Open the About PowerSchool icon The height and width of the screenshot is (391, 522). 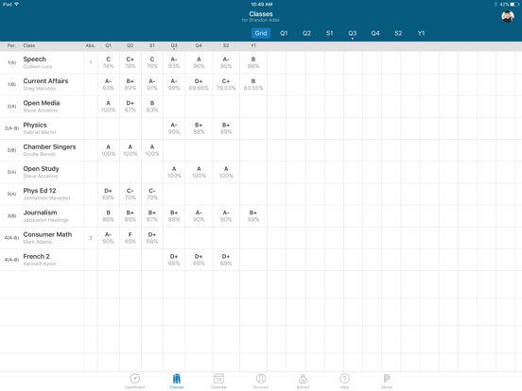[387, 379]
